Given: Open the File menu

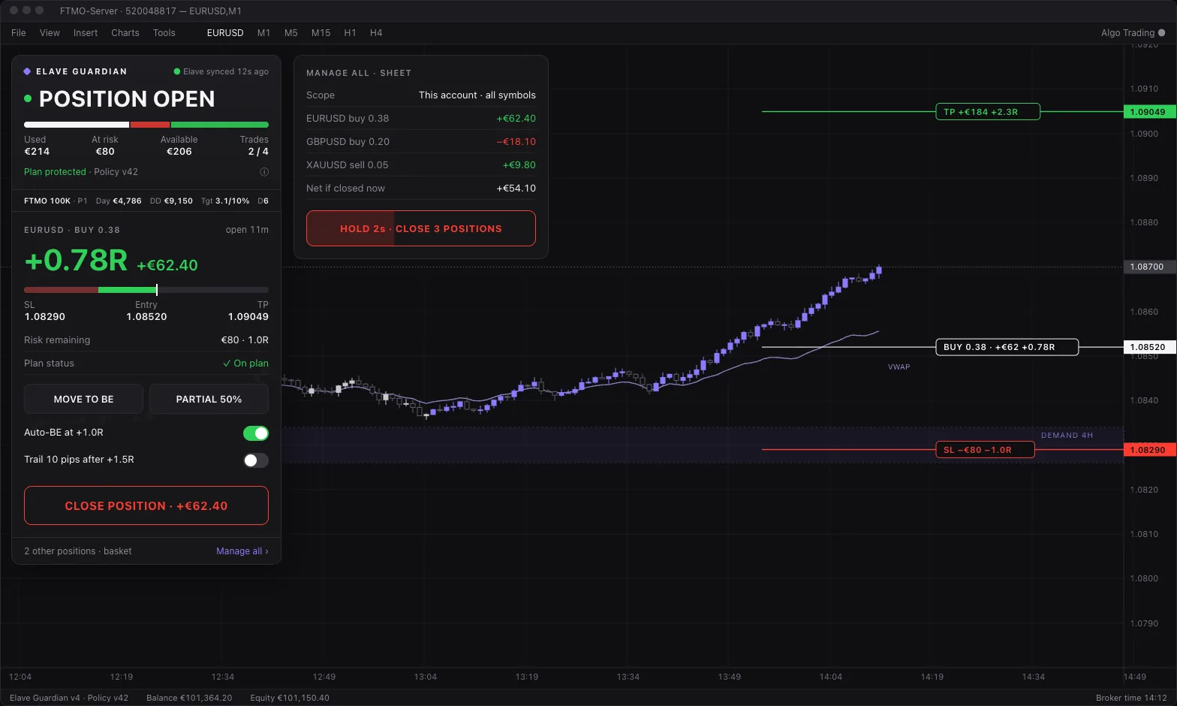Looking at the screenshot, I should (x=19, y=33).
